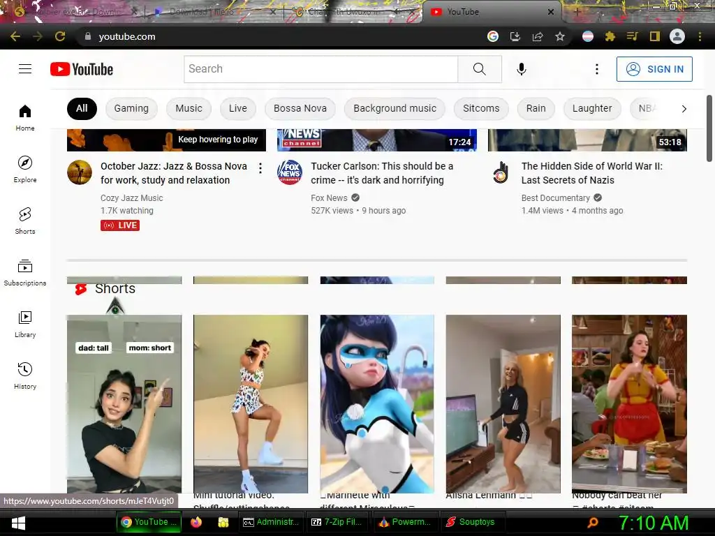
Task: Open Shorts in sidebar
Action: click(25, 221)
